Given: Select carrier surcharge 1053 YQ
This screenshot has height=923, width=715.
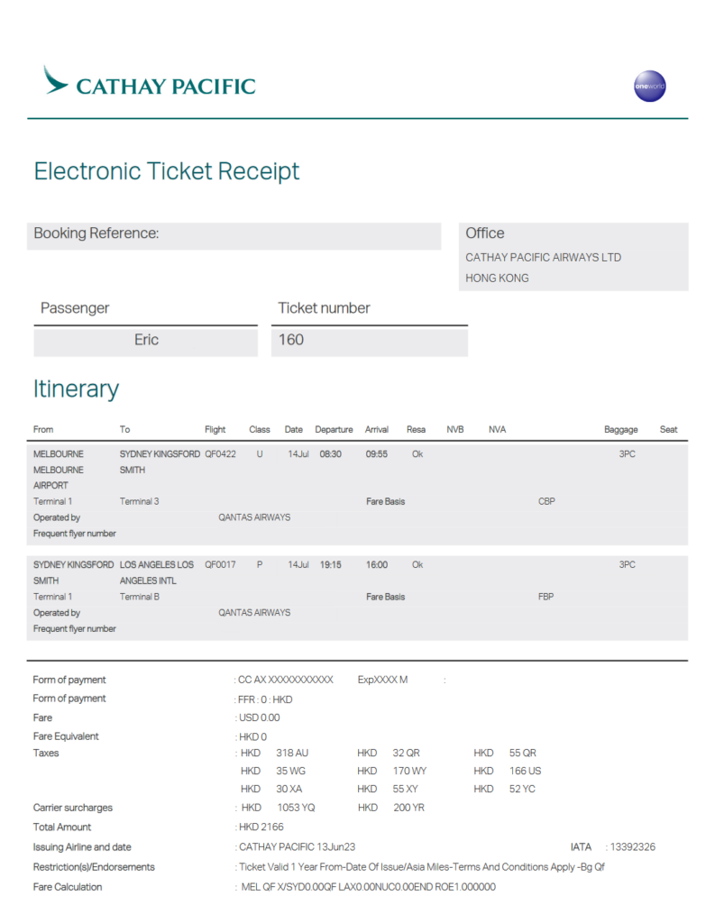Looking at the screenshot, I should [297, 808].
